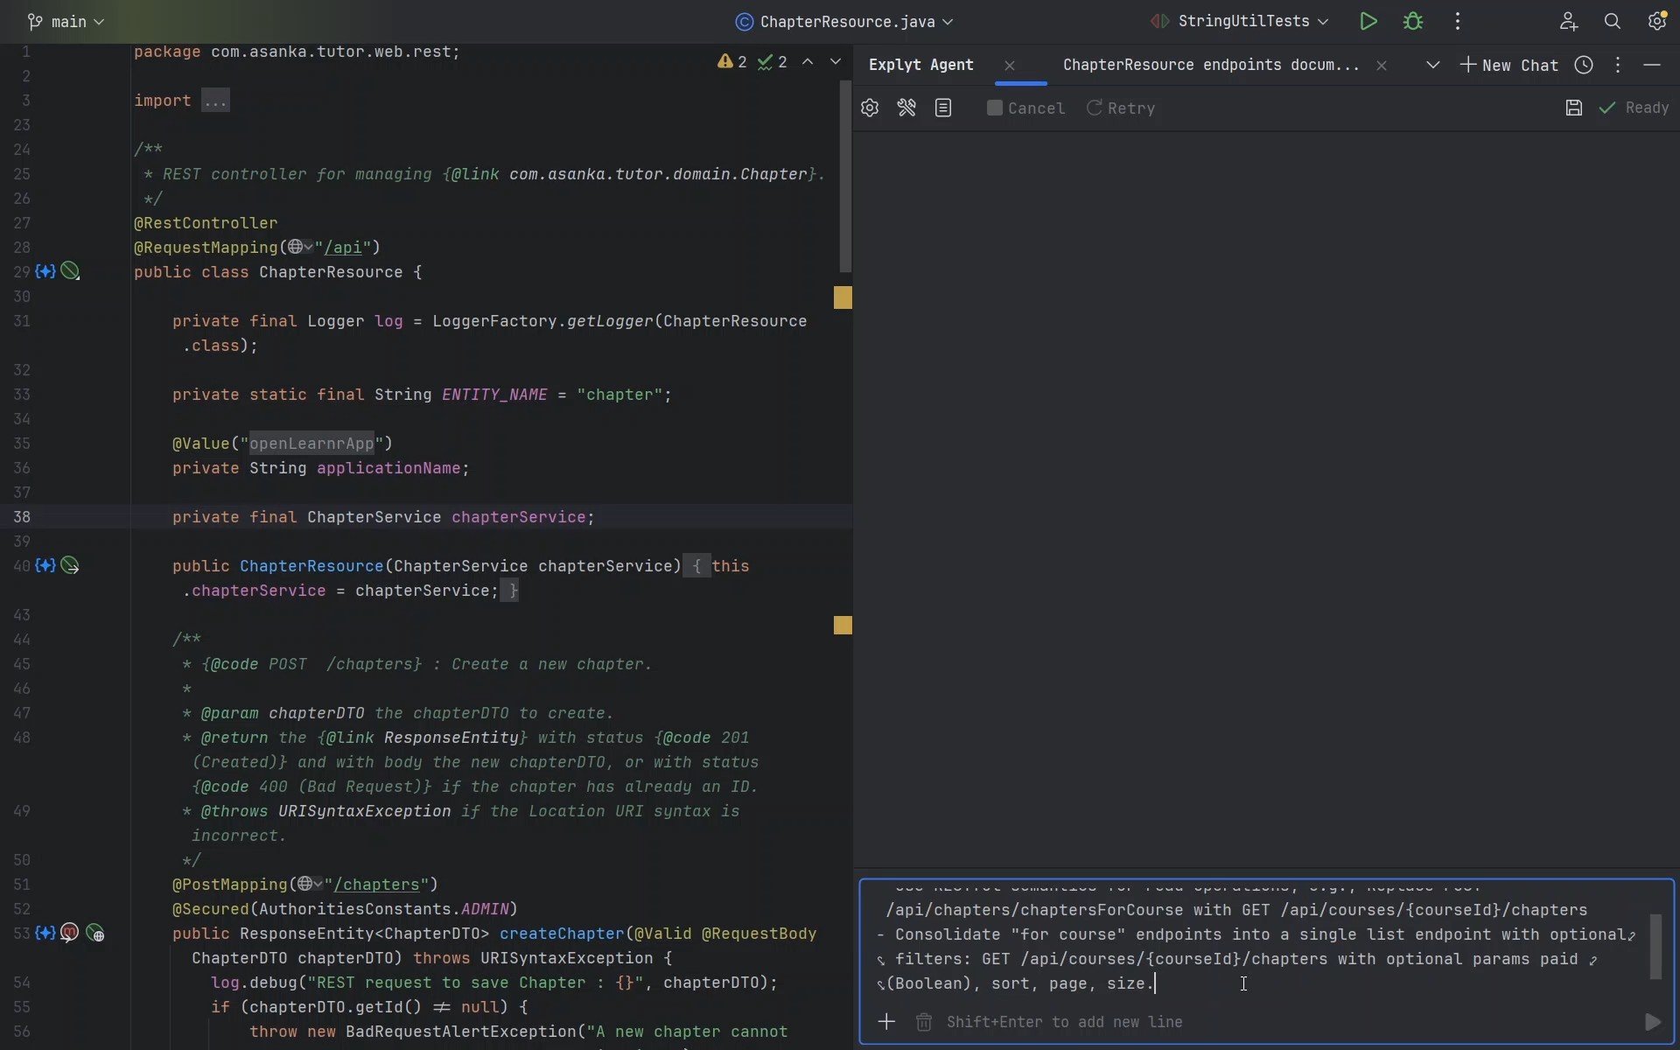1680x1050 pixels.
Task: Run StringUtilTests with the green play button
Action: click(1368, 22)
